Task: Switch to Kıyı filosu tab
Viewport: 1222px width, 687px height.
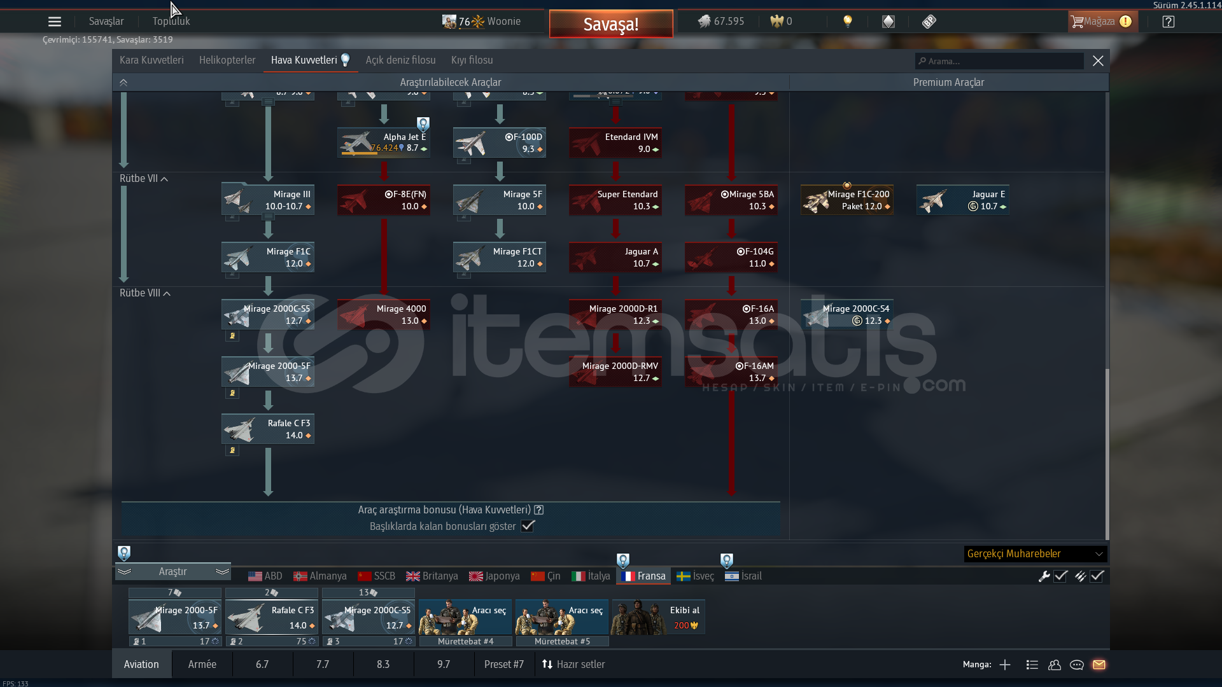Action: 472,60
